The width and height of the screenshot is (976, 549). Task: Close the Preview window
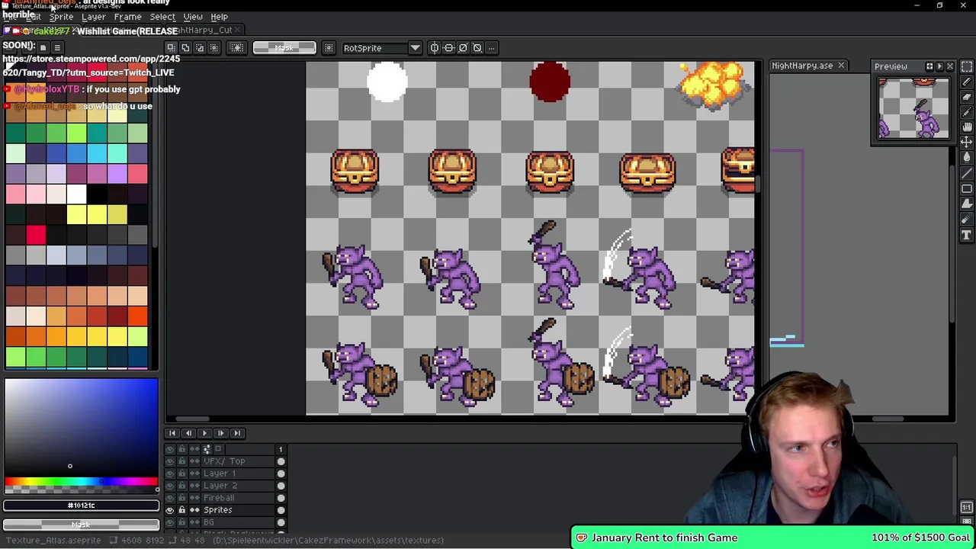[x=950, y=66]
